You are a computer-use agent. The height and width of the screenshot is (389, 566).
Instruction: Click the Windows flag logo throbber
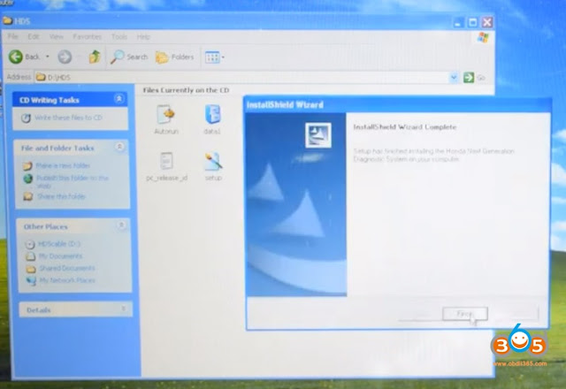[x=483, y=37]
